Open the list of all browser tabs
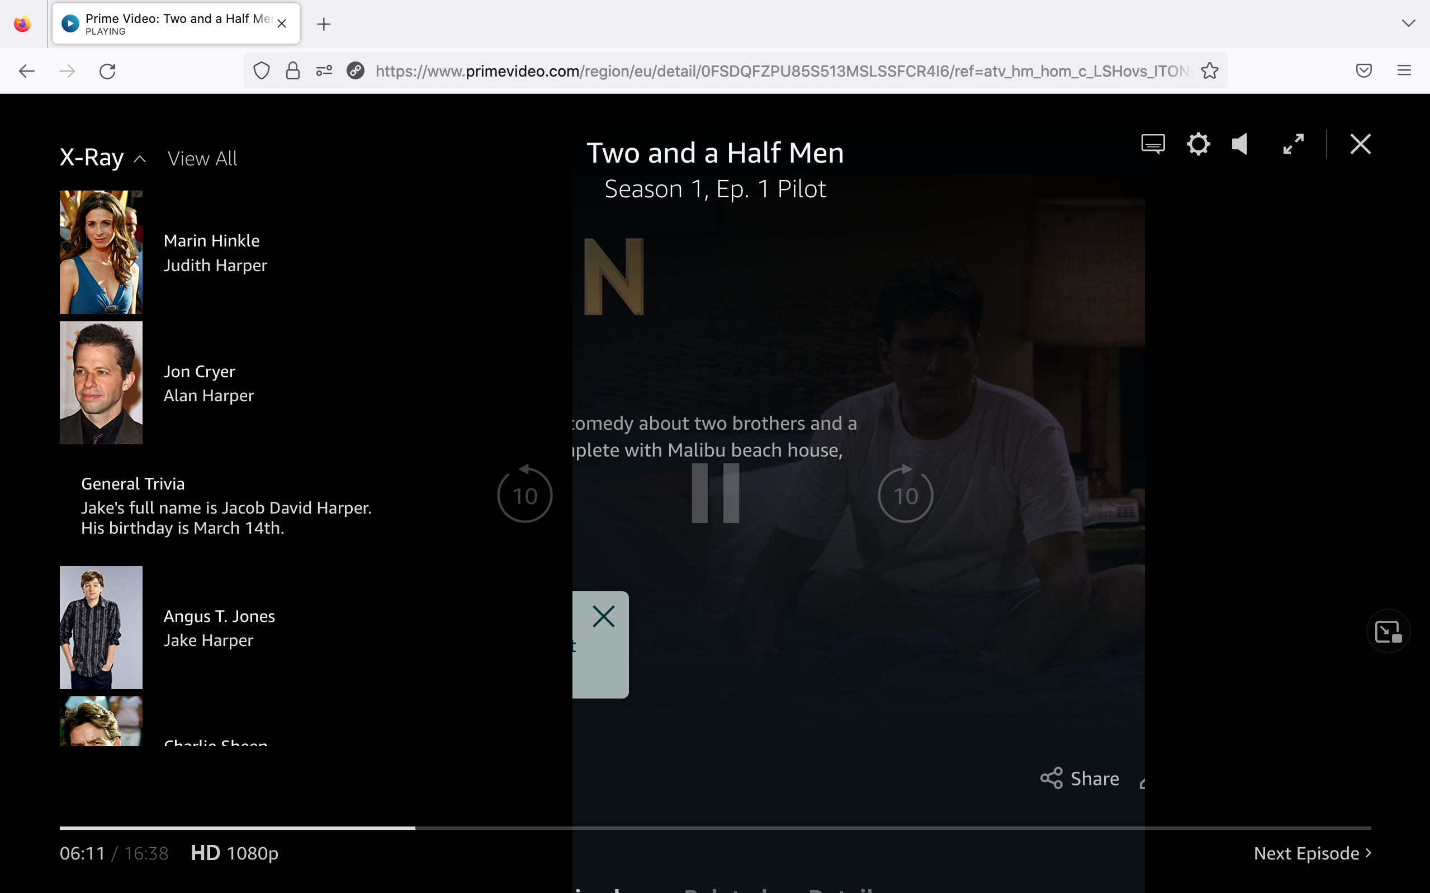The image size is (1430, 893). pyautogui.click(x=1408, y=23)
